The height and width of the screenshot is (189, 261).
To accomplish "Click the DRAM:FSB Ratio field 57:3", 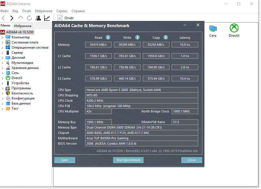I will point(185,122).
